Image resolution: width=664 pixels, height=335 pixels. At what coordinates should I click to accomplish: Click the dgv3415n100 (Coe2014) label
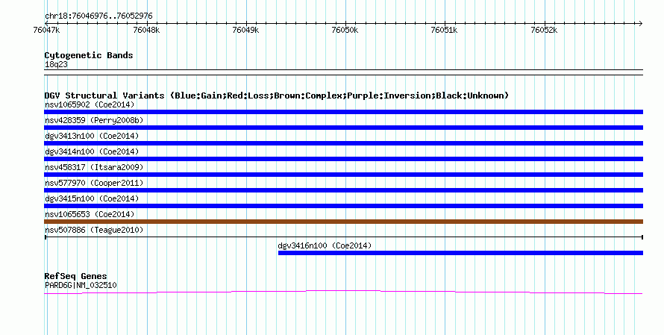(92, 198)
